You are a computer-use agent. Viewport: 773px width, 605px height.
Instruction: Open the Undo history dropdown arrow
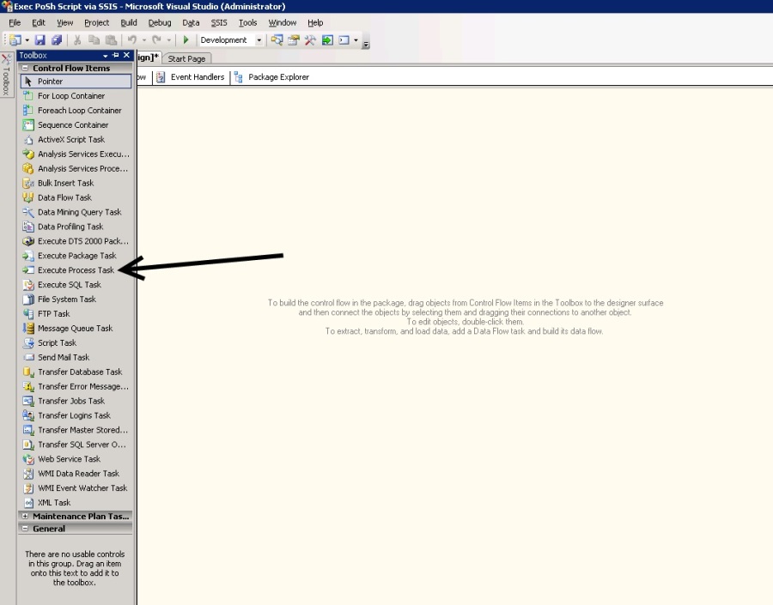pyautogui.click(x=144, y=40)
